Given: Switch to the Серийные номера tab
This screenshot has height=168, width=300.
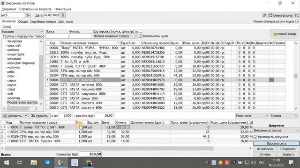Looking at the screenshot, I should (x=43, y=22).
